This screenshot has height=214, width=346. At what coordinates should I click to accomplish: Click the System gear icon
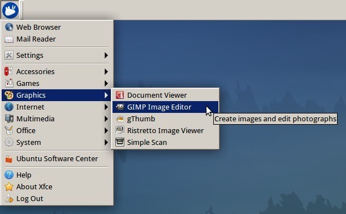click(9, 142)
